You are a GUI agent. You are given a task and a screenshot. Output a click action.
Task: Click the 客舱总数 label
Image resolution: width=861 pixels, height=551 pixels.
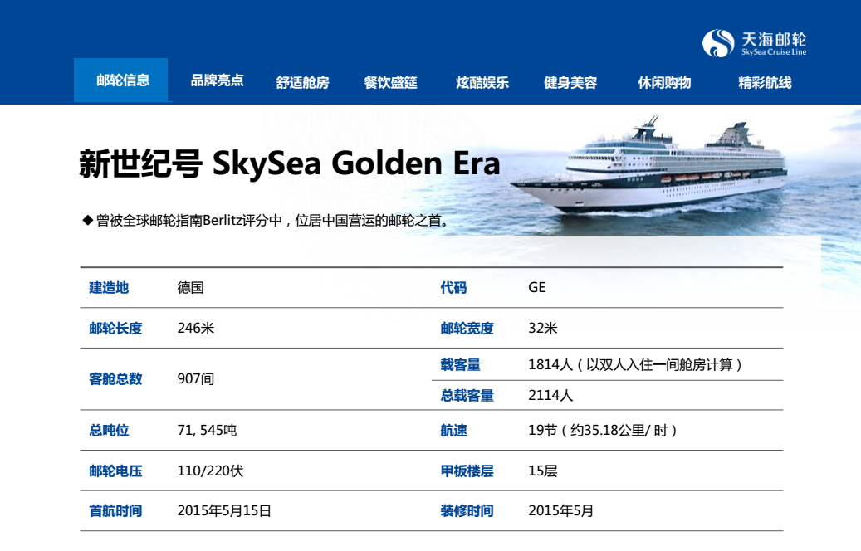click(115, 378)
